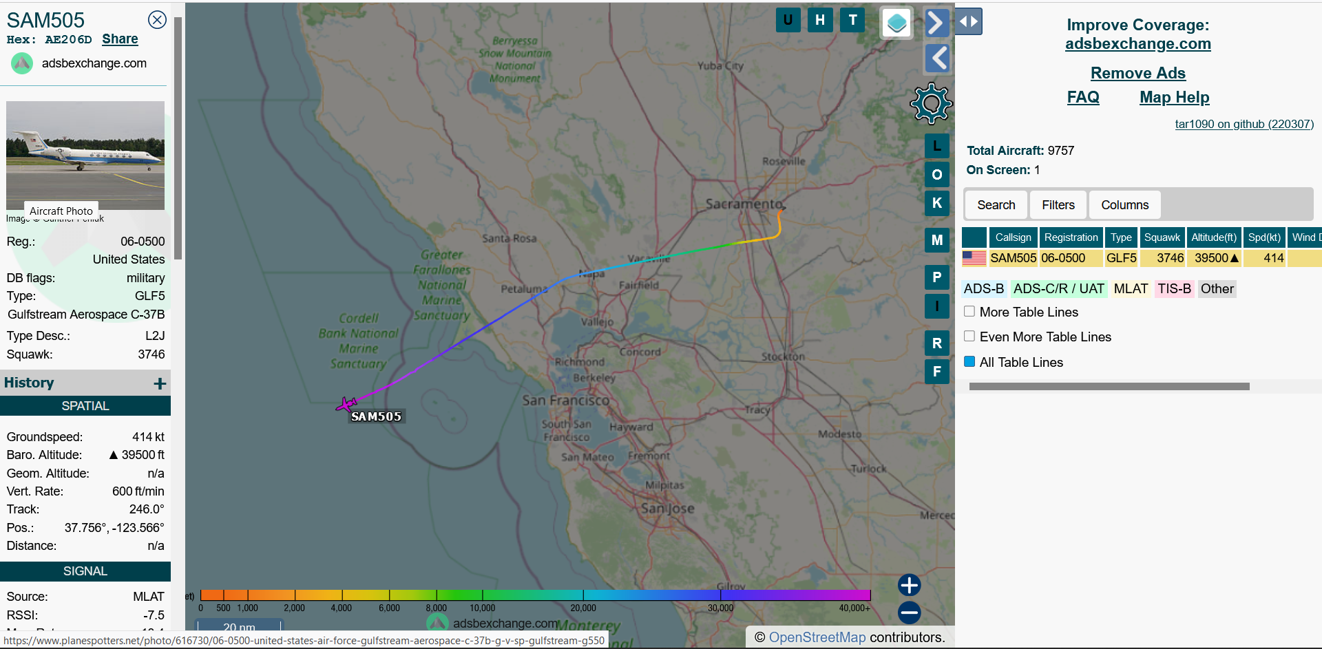Click the aircraft photo thumbnail
Screen dimensions: 1322x649
(85, 155)
